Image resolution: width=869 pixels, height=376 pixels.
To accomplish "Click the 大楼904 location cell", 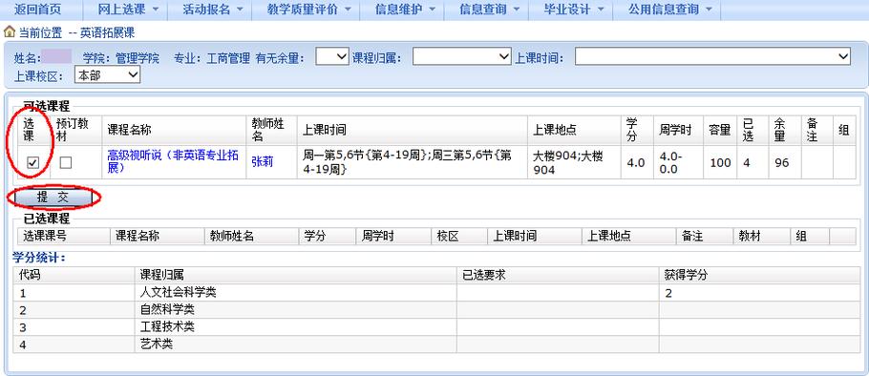I will [x=574, y=163].
